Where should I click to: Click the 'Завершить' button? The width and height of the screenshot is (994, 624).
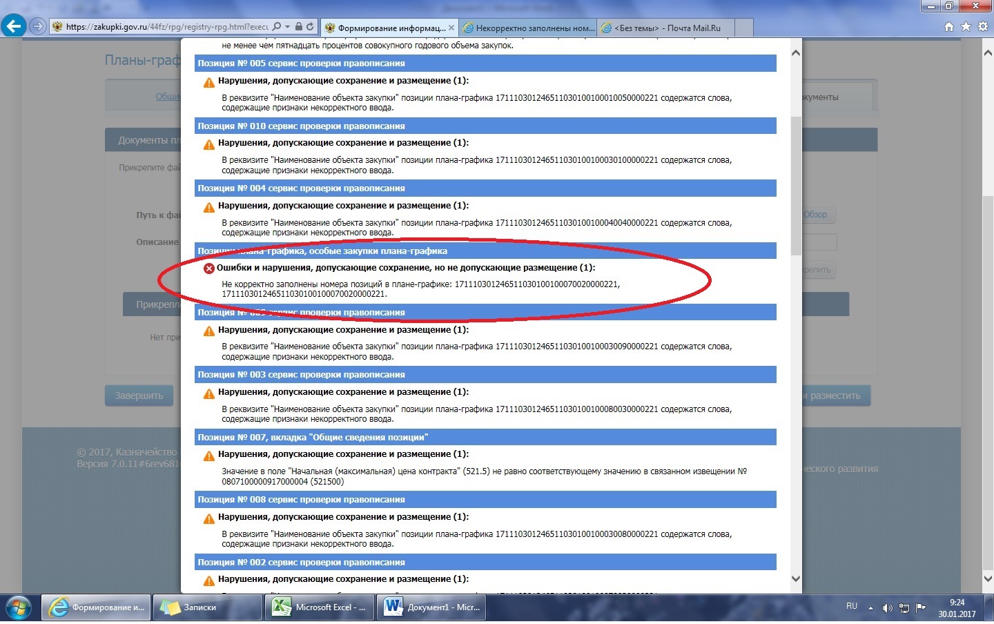click(139, 396)
